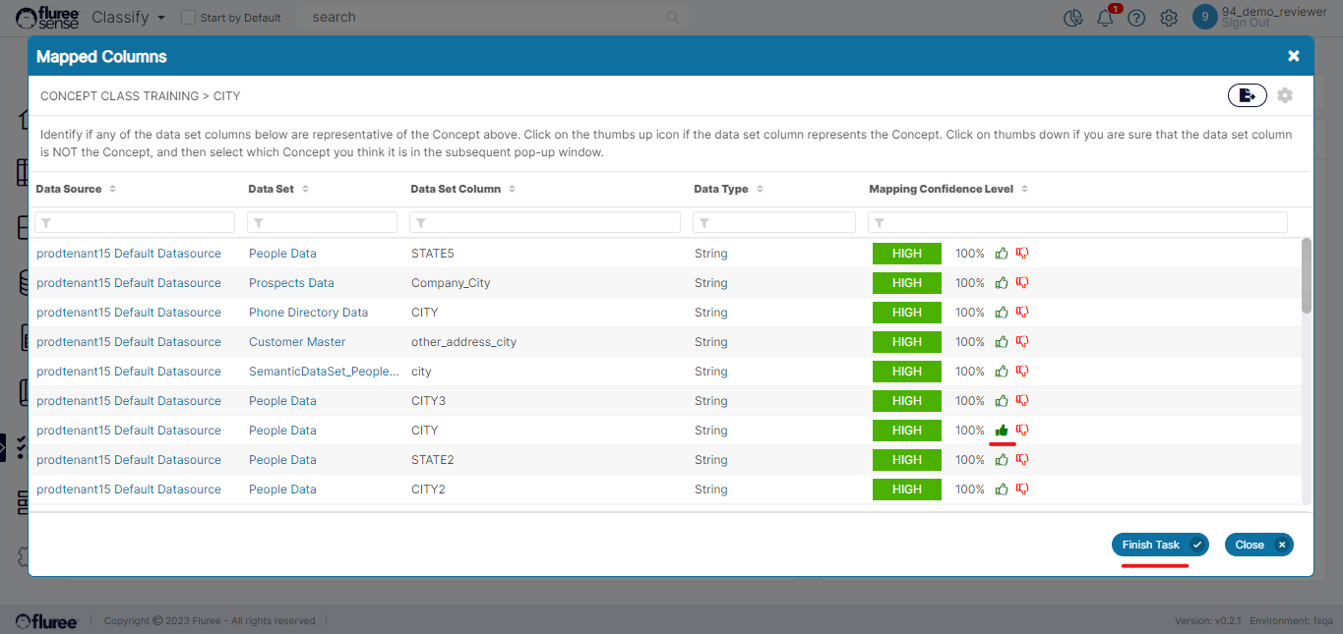Click the Finish Task button
1343x634 pixels.
pos(1159,545)
